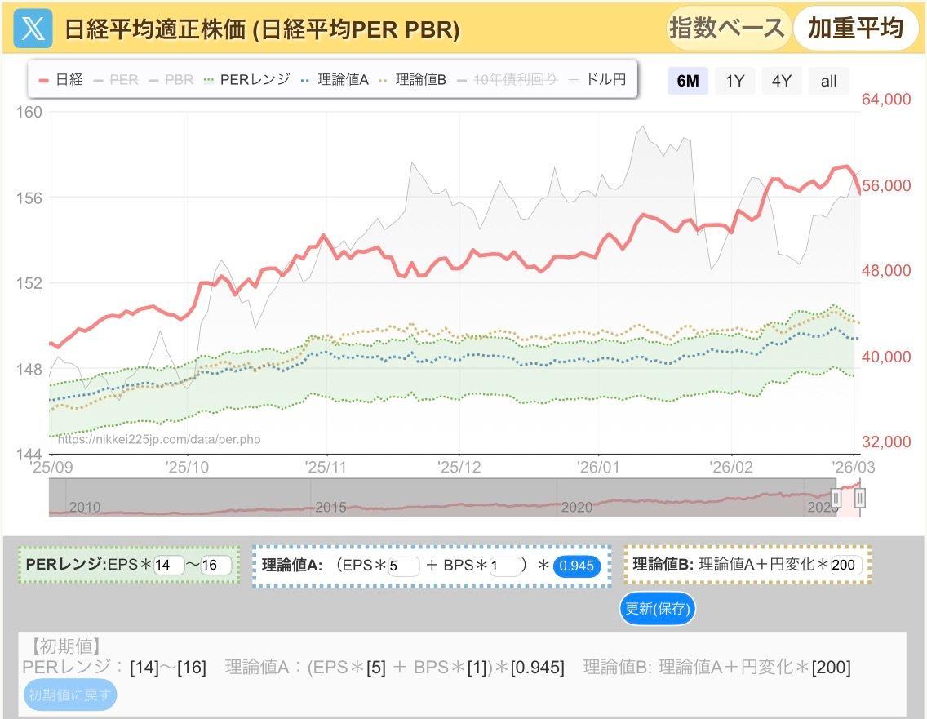Enable the PBR legend series
Viewport: 927px width, 719px height.
click(x=171, y=80)
